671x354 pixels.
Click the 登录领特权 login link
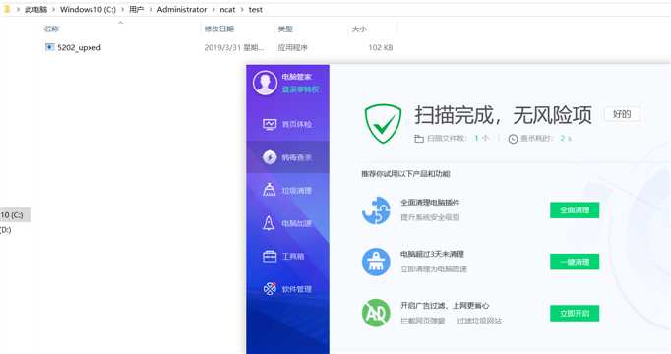(300, 89)
